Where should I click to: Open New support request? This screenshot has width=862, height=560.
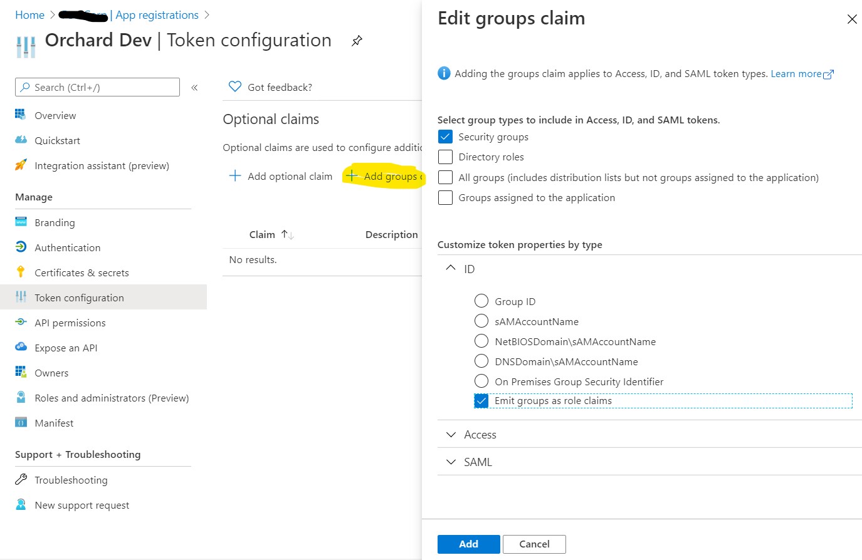point(82,505)
